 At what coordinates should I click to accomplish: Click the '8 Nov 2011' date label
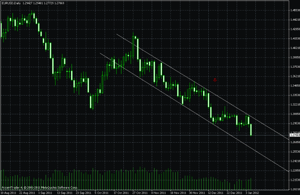point(158,193)
